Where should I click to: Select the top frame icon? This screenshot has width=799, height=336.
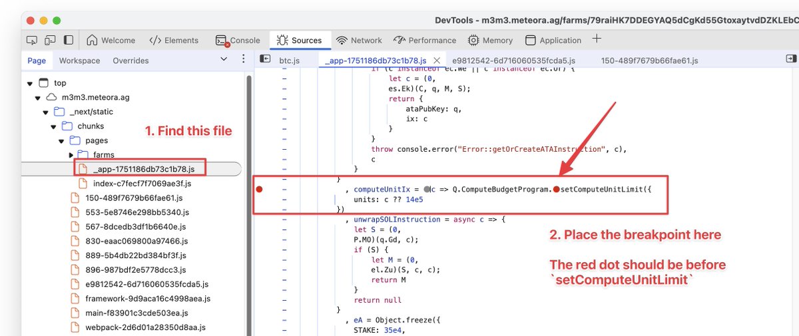pos(43,83)
